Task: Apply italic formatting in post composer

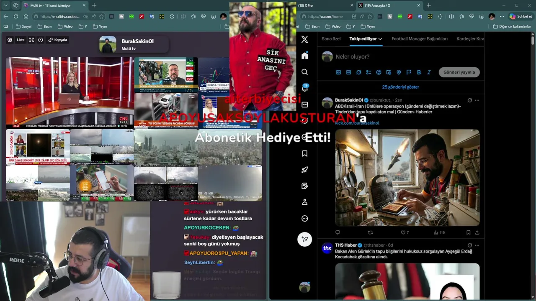Action: coord(429,72)
